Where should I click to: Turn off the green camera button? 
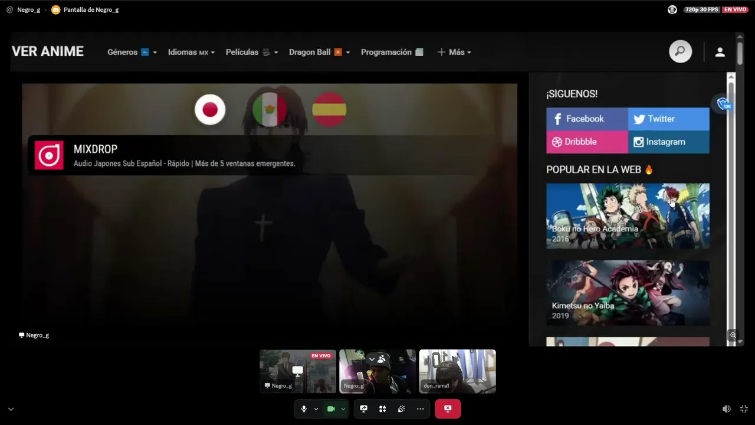tap(331, 408)
